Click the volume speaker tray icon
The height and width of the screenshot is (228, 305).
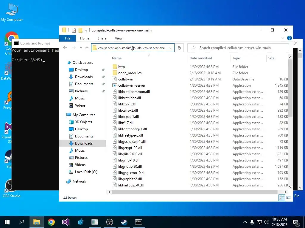266,222
